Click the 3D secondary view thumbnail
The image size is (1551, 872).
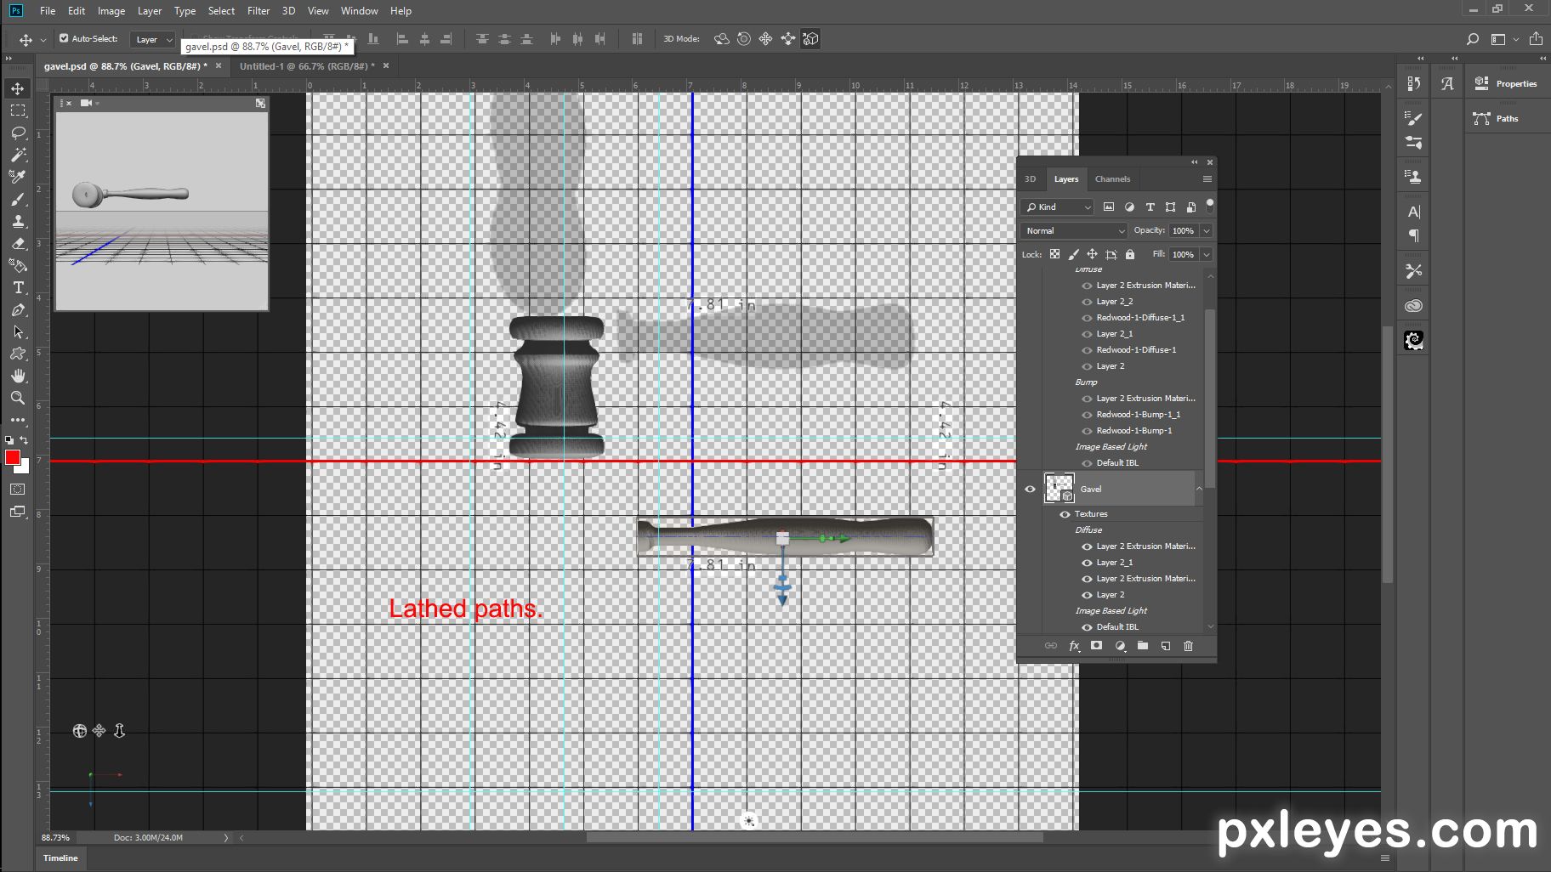162,211
